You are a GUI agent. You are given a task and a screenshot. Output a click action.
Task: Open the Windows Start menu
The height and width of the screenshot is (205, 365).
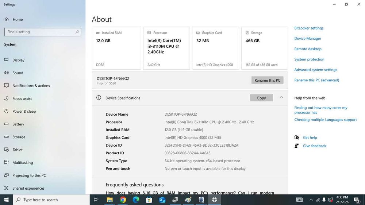click(x=6, y=200)
